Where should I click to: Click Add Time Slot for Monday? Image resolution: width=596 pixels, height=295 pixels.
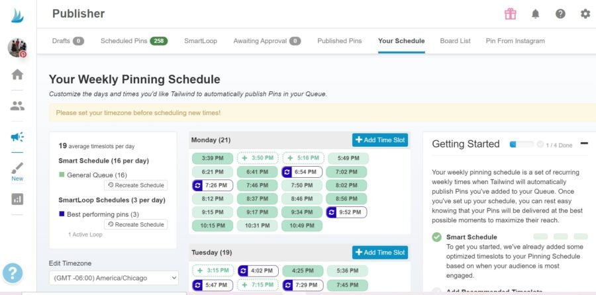(x=380, y=140)
